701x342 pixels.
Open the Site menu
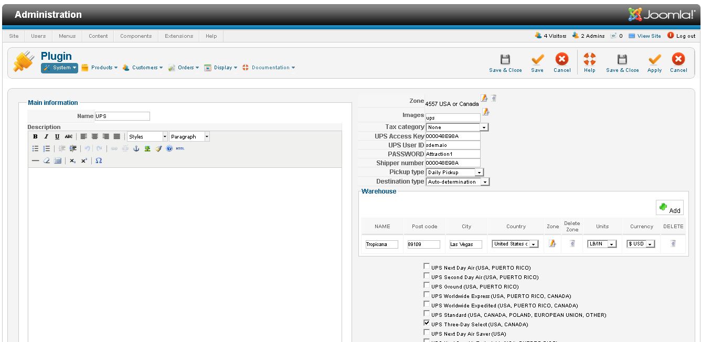click(14, 36)
